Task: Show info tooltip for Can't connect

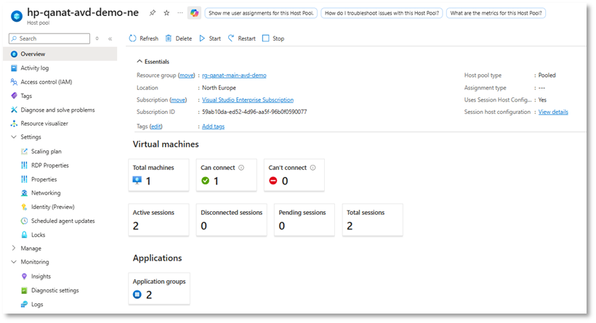Action: coord(313,168)
